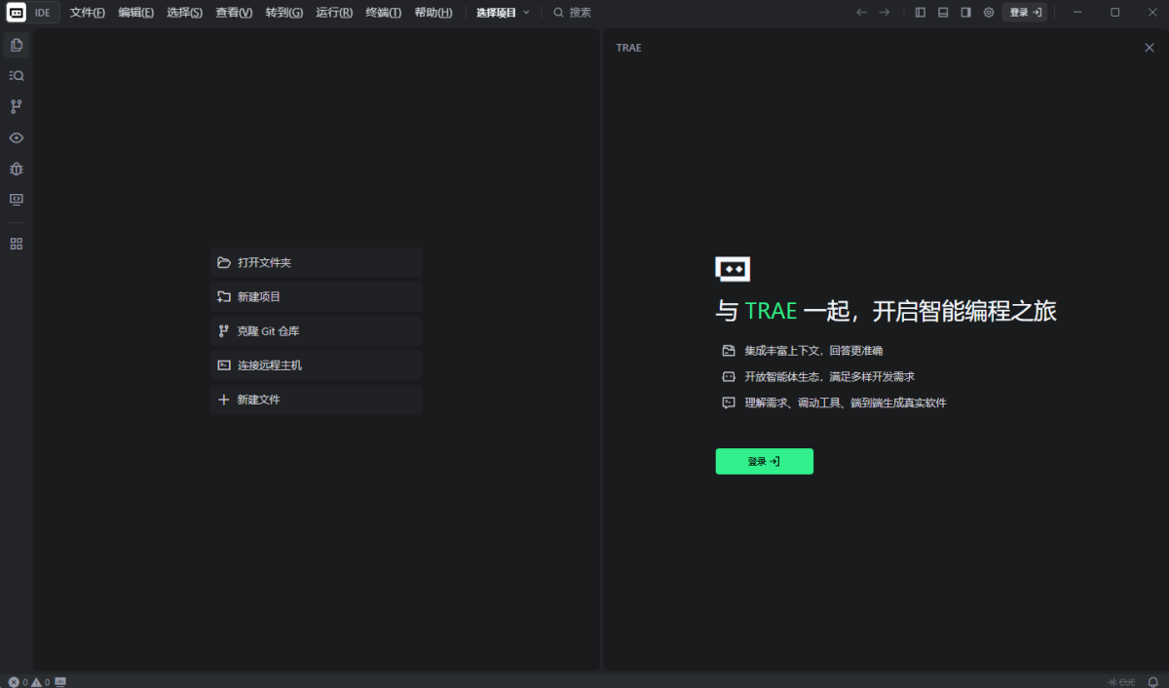Screen dimensions: 1169x688
Task: Close the TRAE side panel
Action: click(x=1150, y=48)
